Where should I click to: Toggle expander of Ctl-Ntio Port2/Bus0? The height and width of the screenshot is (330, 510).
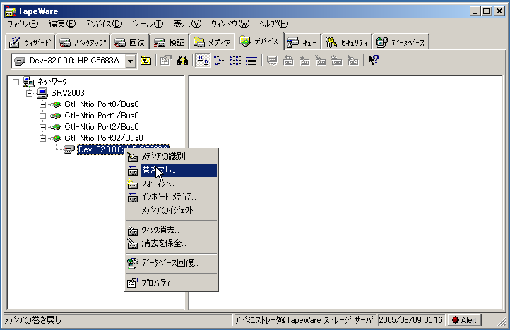[42, 127]
